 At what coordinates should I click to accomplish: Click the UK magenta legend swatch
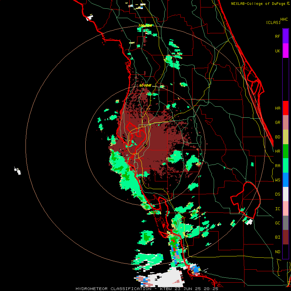[286, 51]
